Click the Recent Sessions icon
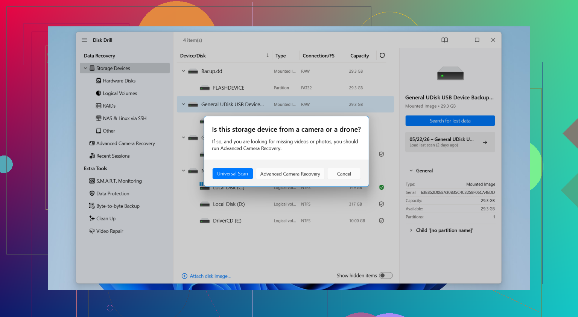Image resolution: width=578 pixels, height=317 pixels. point(92,156)
